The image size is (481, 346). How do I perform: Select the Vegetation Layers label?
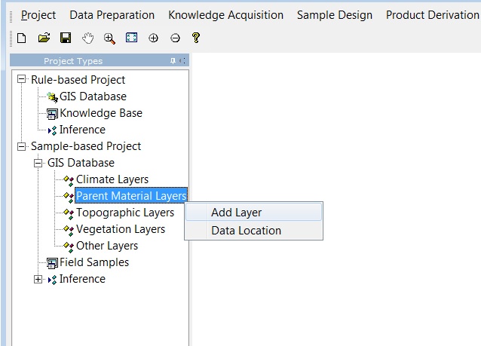click(121, 229)
